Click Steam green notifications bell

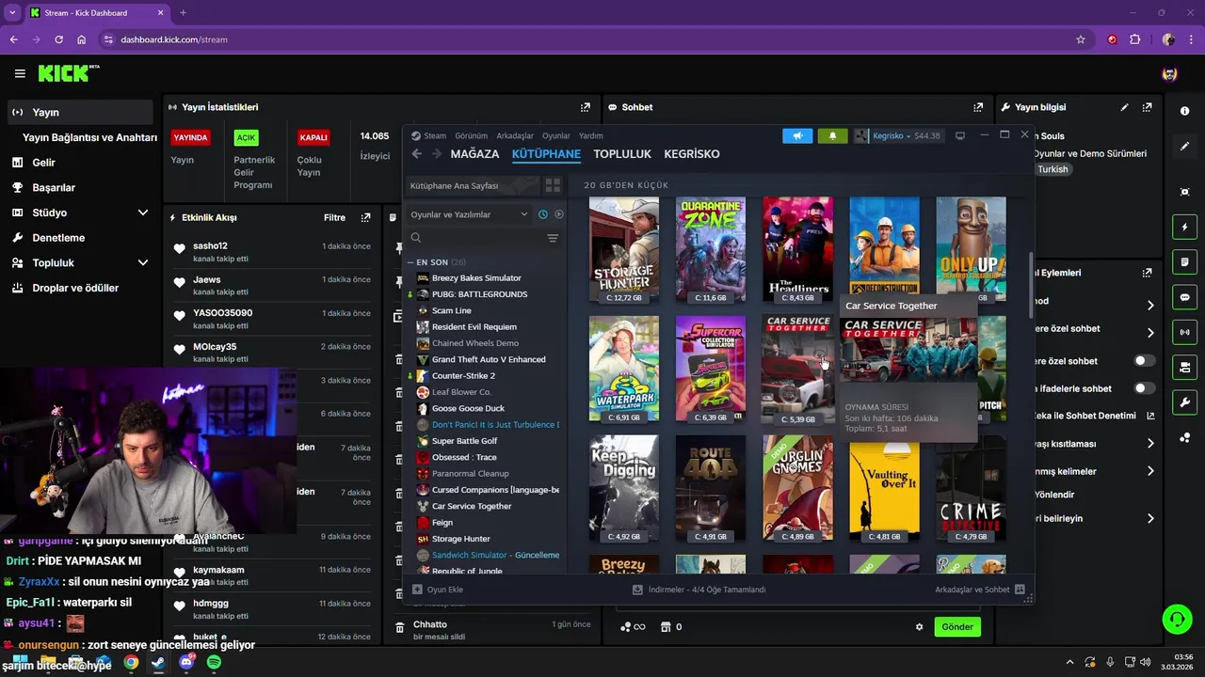pyautogui.click(x=832, y=136)
